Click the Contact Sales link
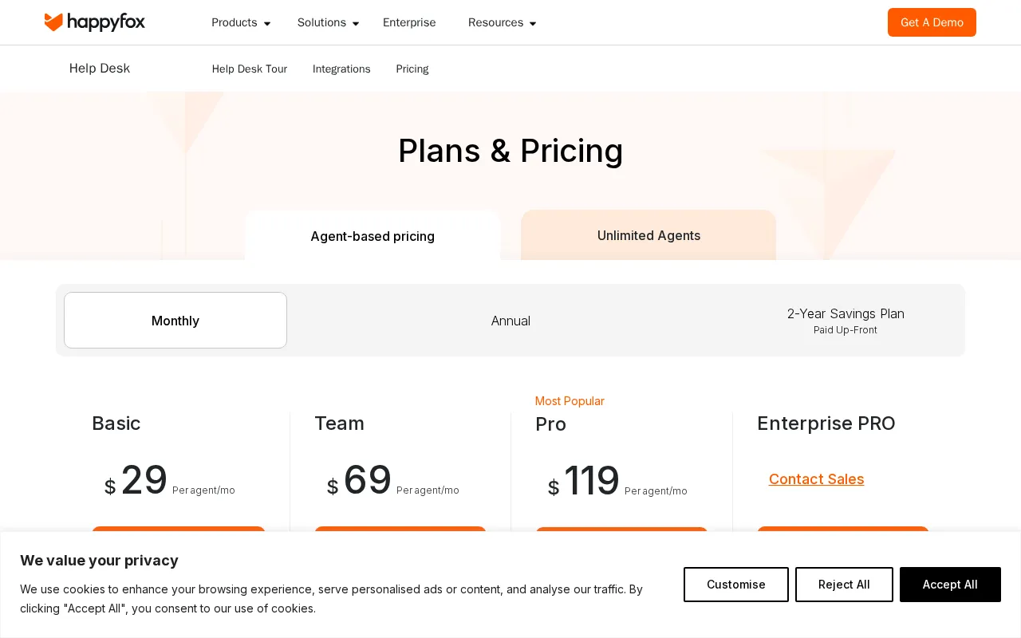The width and height of the screenshot is (1021, 638). [816, 479]
